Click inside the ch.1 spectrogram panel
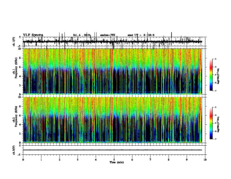Viewport: 231px width, 179px height. (x=113, y=71)
